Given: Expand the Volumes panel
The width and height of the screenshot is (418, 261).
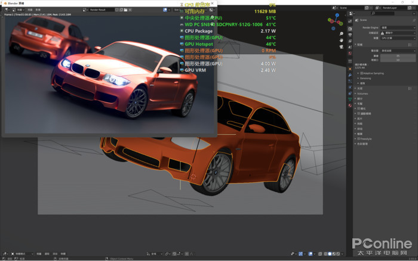Looking at the screenshot, I should point(355,94).
